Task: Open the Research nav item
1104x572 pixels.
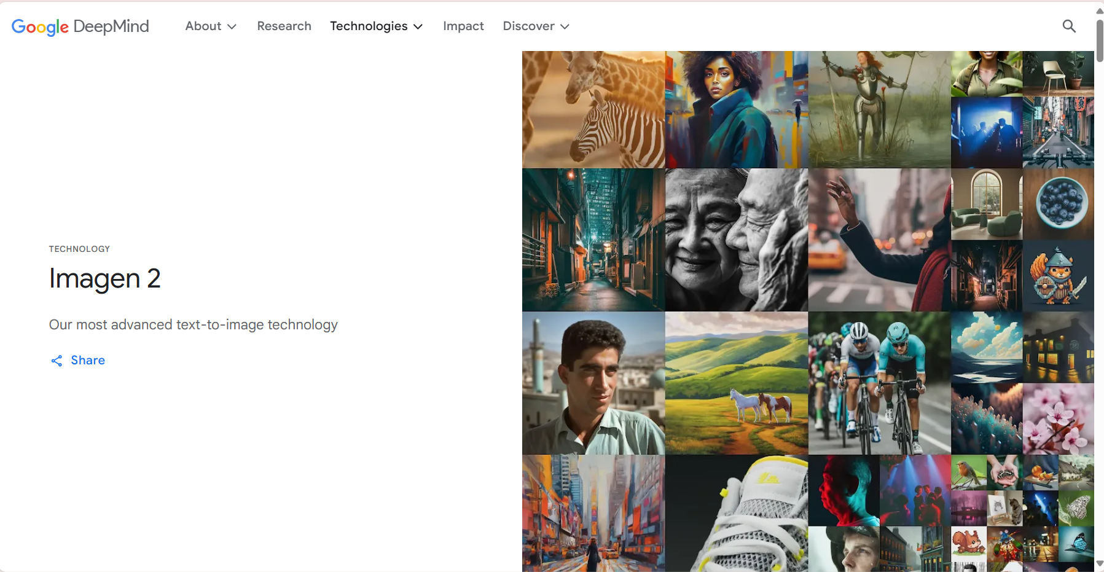Action: click(284, 26)
